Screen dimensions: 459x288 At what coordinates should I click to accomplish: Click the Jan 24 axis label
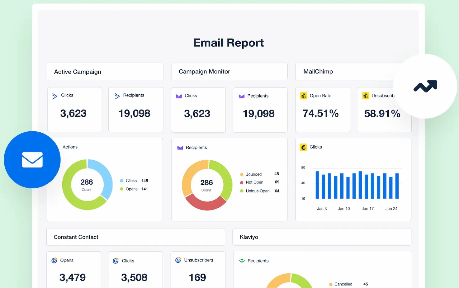[391, 209]
